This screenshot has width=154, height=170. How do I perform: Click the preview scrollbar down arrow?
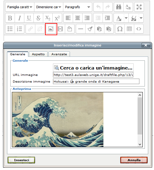[140, 144]
